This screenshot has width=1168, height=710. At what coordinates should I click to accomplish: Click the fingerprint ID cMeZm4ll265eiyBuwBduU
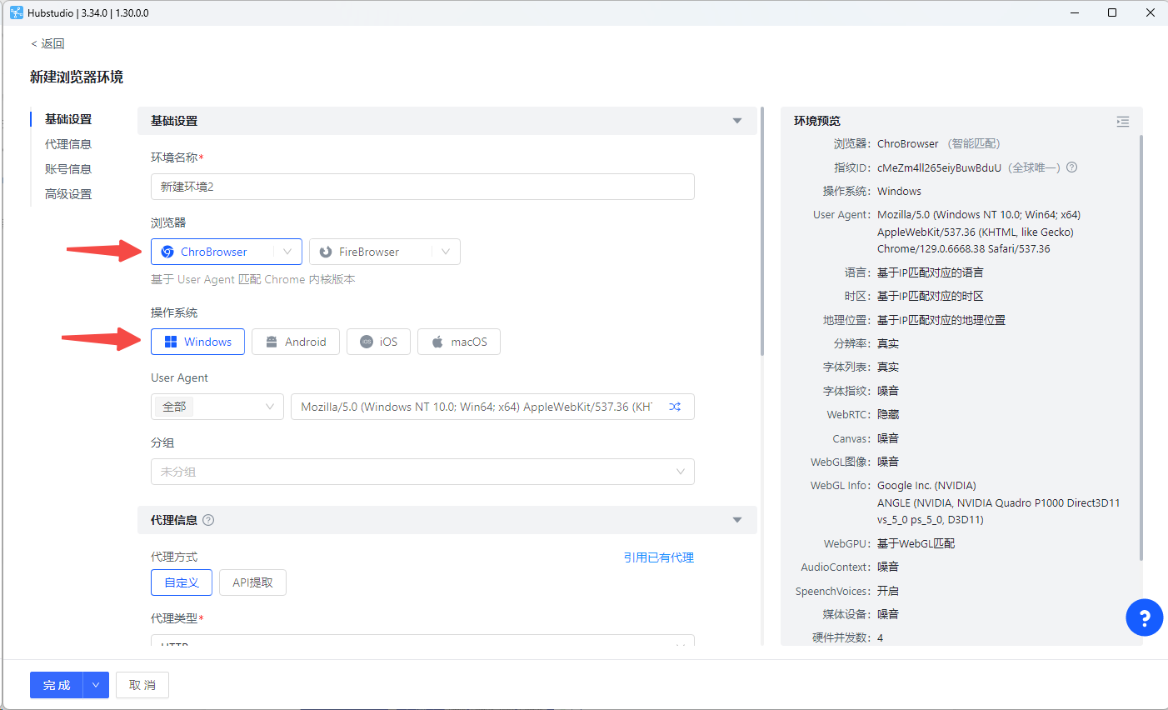939,167
